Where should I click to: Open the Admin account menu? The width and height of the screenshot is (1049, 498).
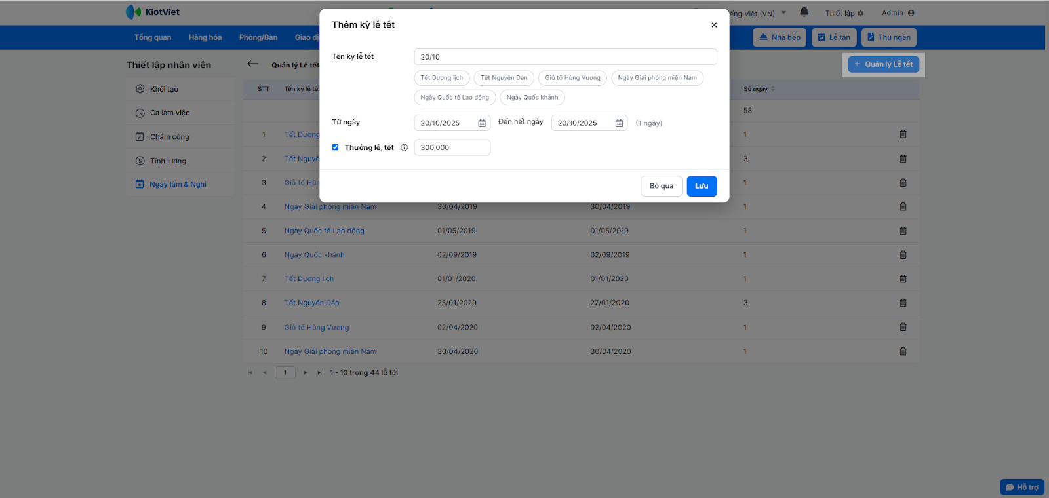898,13
